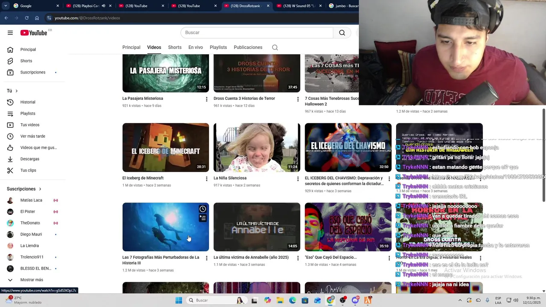546x307 pixels.
Task: Go to YouTube home via logo
Action: 34,33
